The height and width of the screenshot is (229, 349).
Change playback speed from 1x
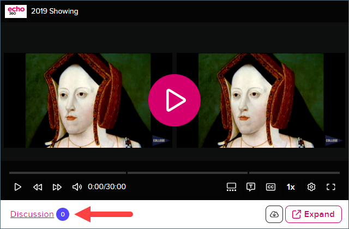coord(291,187)
